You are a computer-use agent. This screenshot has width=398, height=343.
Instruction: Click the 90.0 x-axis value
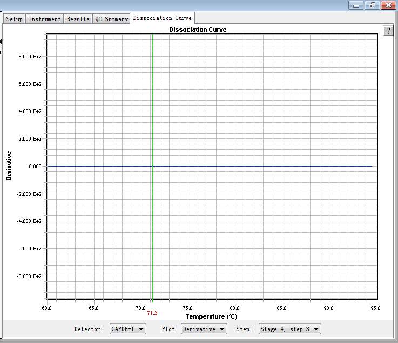coord(328,308)
